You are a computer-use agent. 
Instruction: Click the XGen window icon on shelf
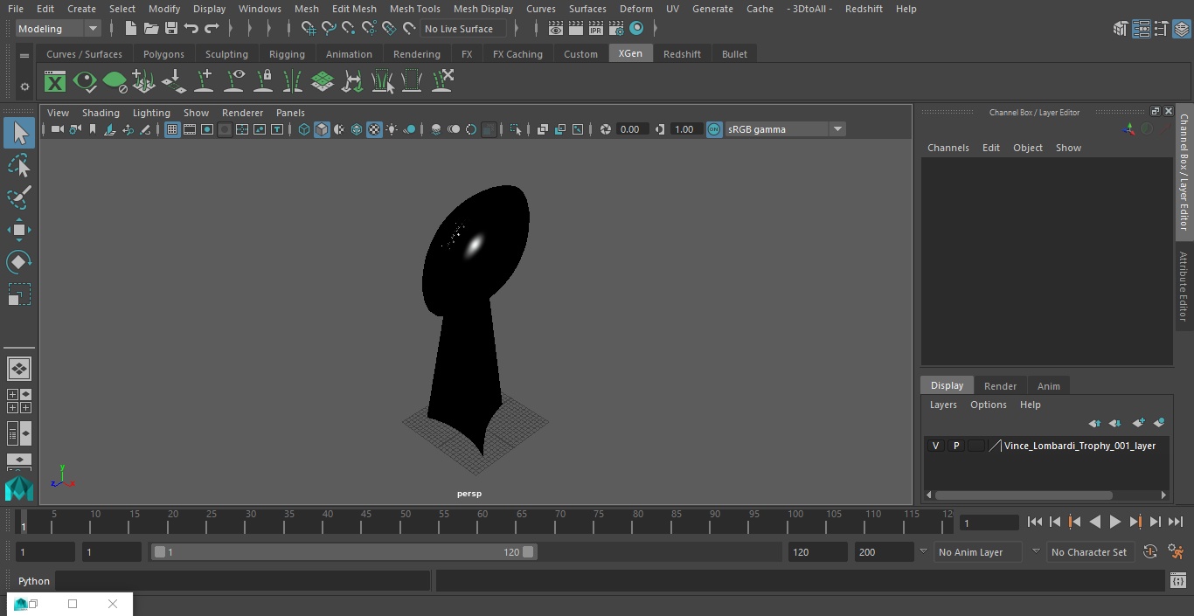click(55, 82)
